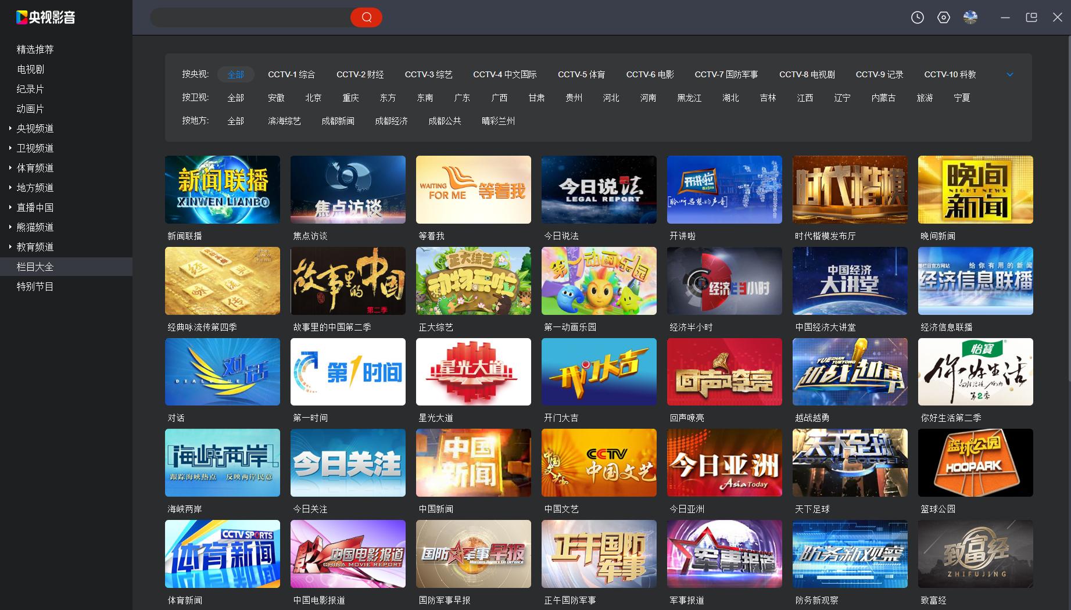Expand 体育频道 in sidebar
The width and height of the screenshot is (1071, 610).
tap(35, 168)
